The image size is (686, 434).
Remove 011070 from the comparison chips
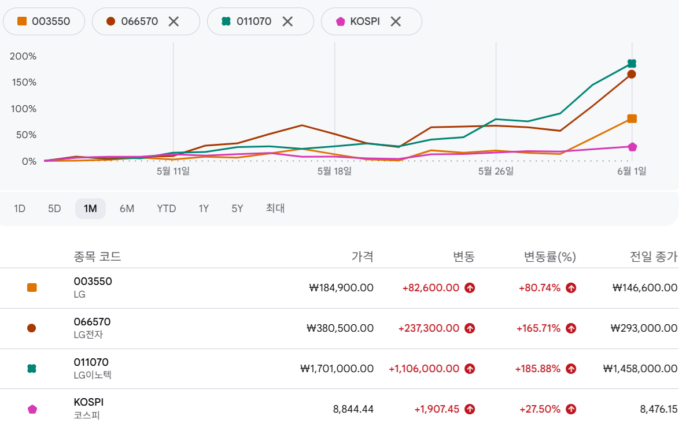click(287, 21)
